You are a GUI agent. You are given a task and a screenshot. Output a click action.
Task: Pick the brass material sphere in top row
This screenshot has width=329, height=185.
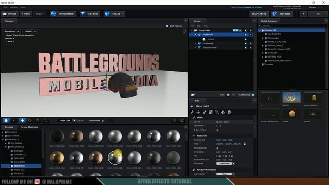pos(77,136)
